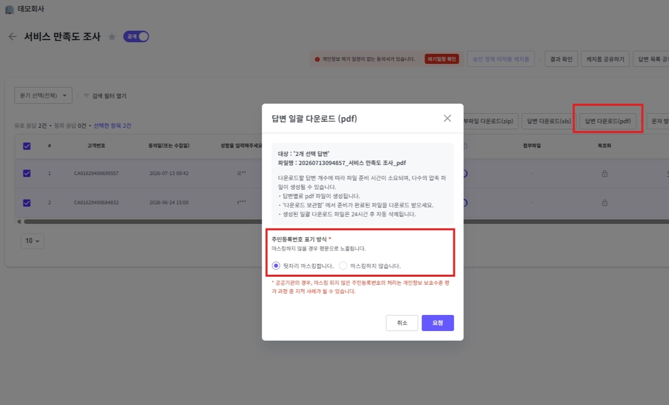Click the lock icon in row 2
Viewport: 669px width, 405px height.
pyautogui.click(x=604, y=203)
